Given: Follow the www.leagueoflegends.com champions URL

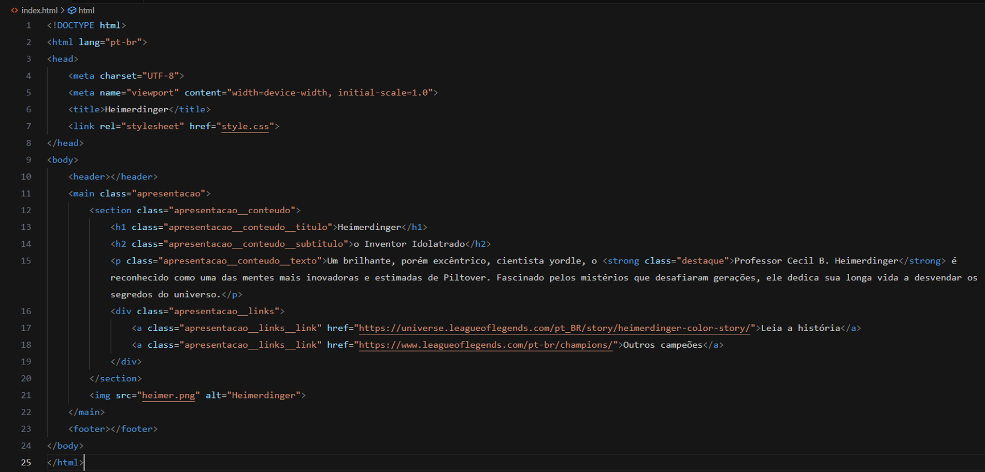Looking at the screenshot, I should 486,345.
